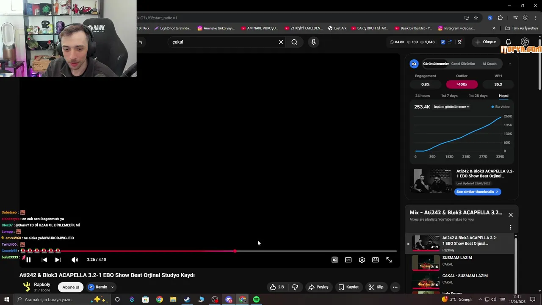The image size is (542, 305).
Task: Open Mix playlist options menu
Action: [511, 227]
